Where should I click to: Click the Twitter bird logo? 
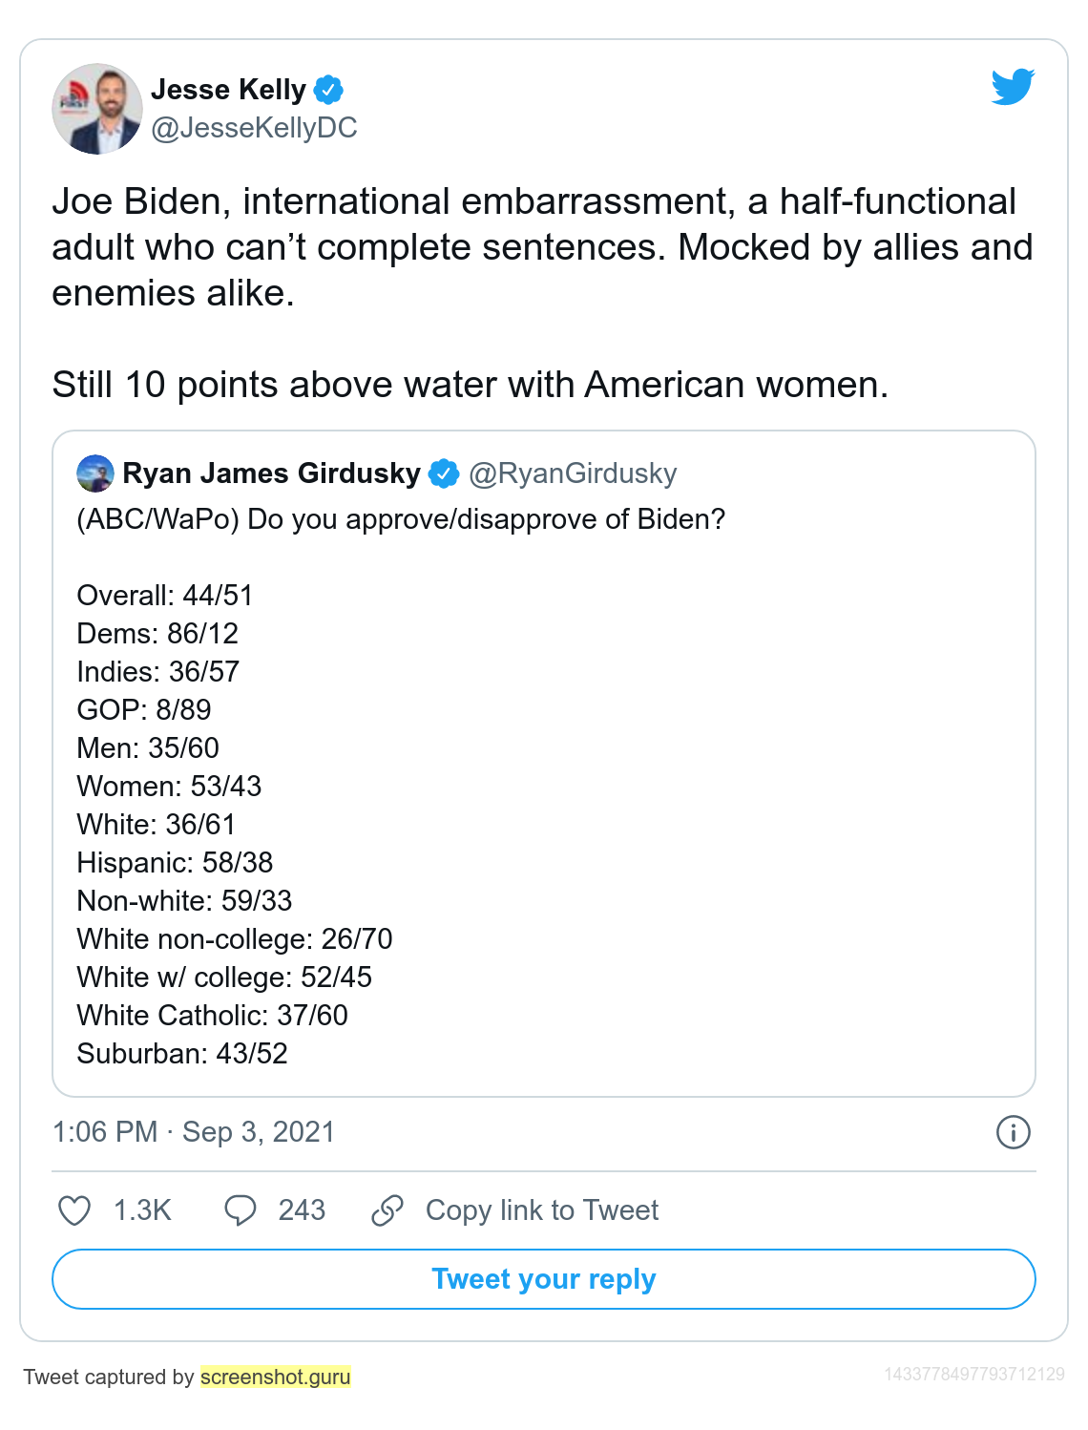(x=1013, y=87)
